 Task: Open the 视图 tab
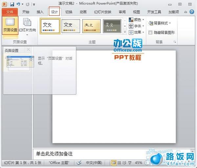tap(137, 12)
